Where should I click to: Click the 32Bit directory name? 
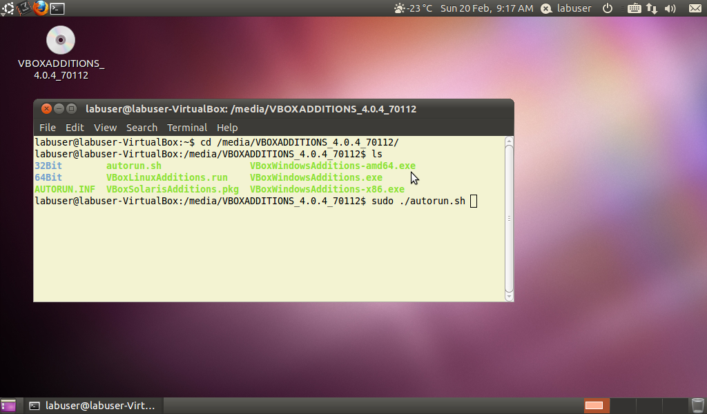pos(48,166)
